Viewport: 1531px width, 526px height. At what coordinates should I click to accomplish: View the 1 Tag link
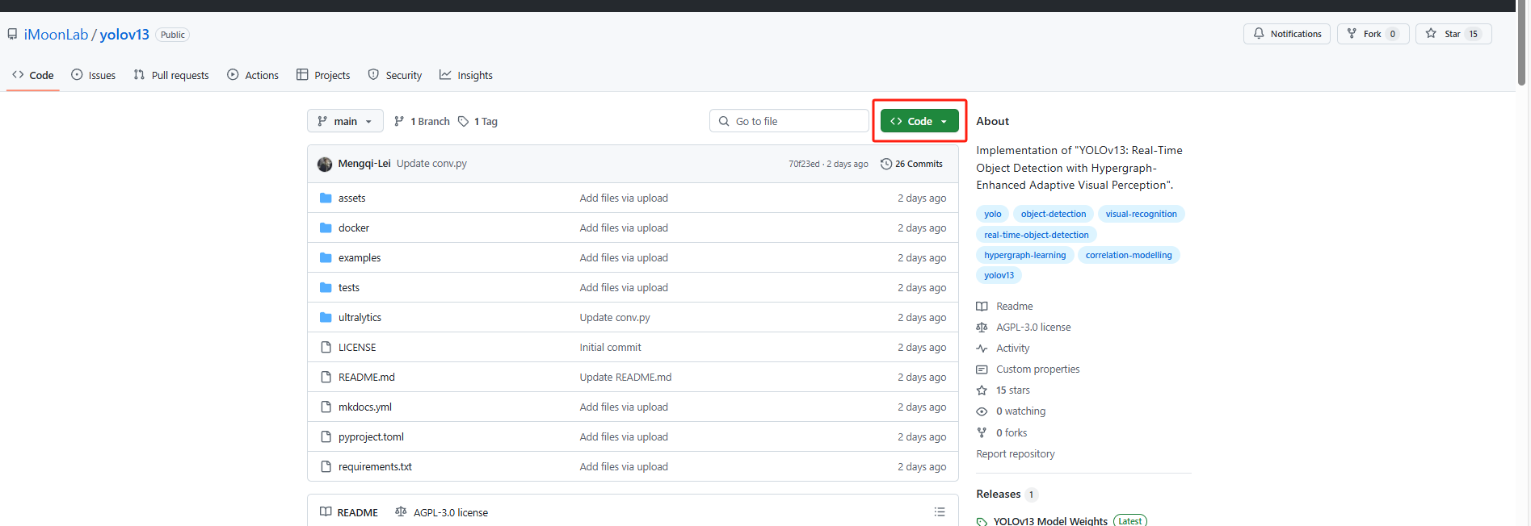click(477, 121)
